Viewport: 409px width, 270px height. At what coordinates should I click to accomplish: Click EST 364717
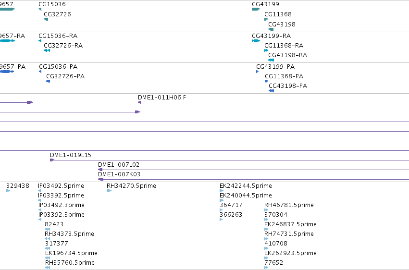click(x=231, y=205)
